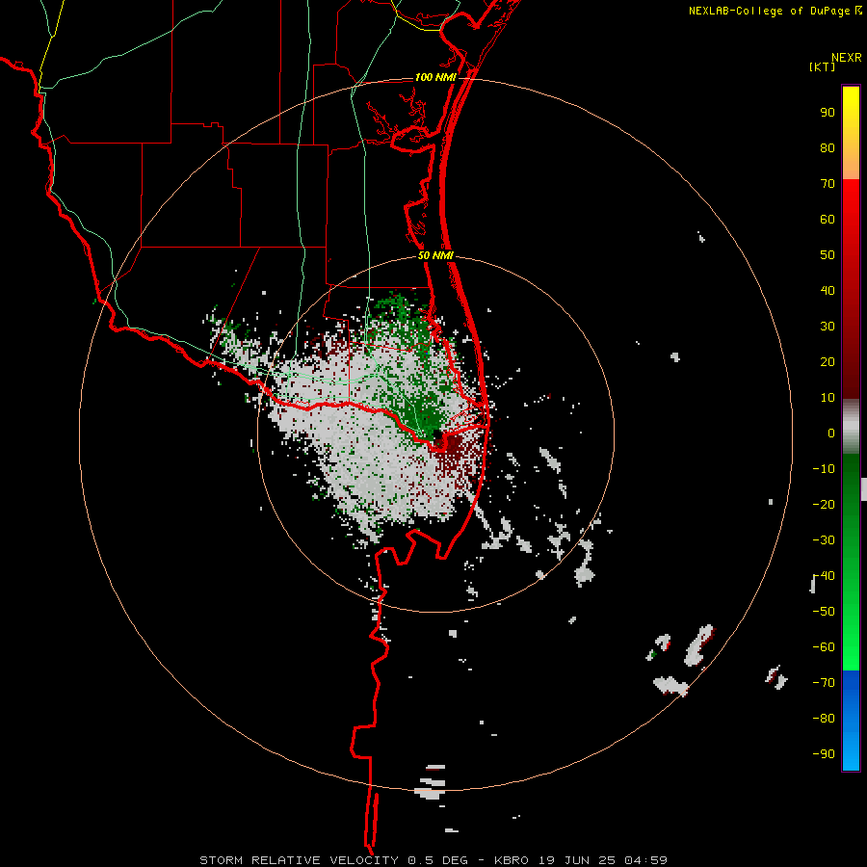Click the 70 value on velocity scale
The image size is (867, 867).
point(828,184)
